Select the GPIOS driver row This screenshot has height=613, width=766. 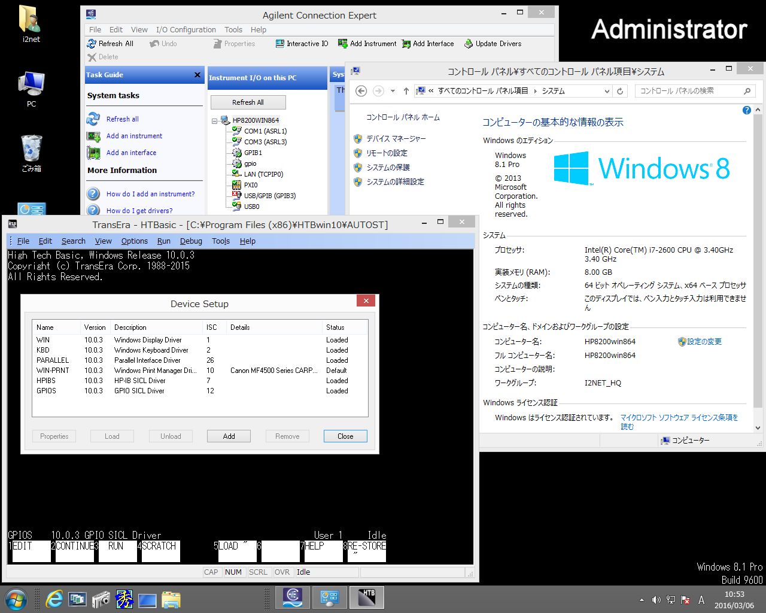tap(200, 391)
